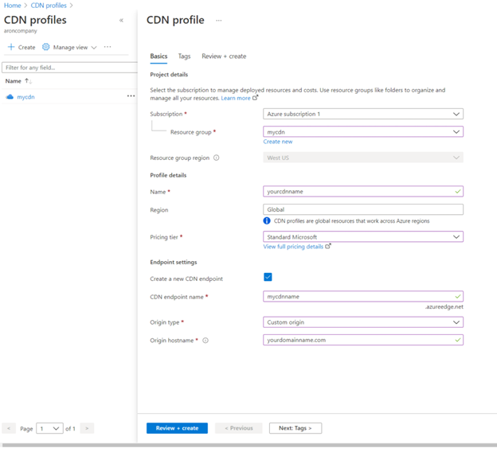The image size is (497, 452).
Task: Expand the Manage view chevron
Action: click(94, 48)
